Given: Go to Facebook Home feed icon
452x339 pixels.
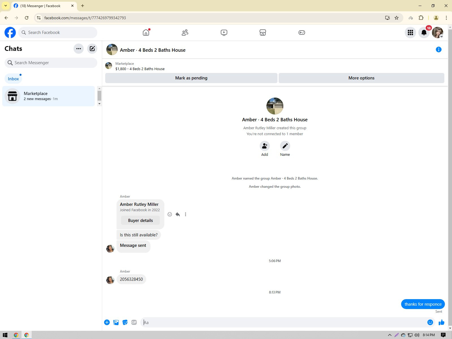Looking at the screenshot, I should click(x=146, y=33).
